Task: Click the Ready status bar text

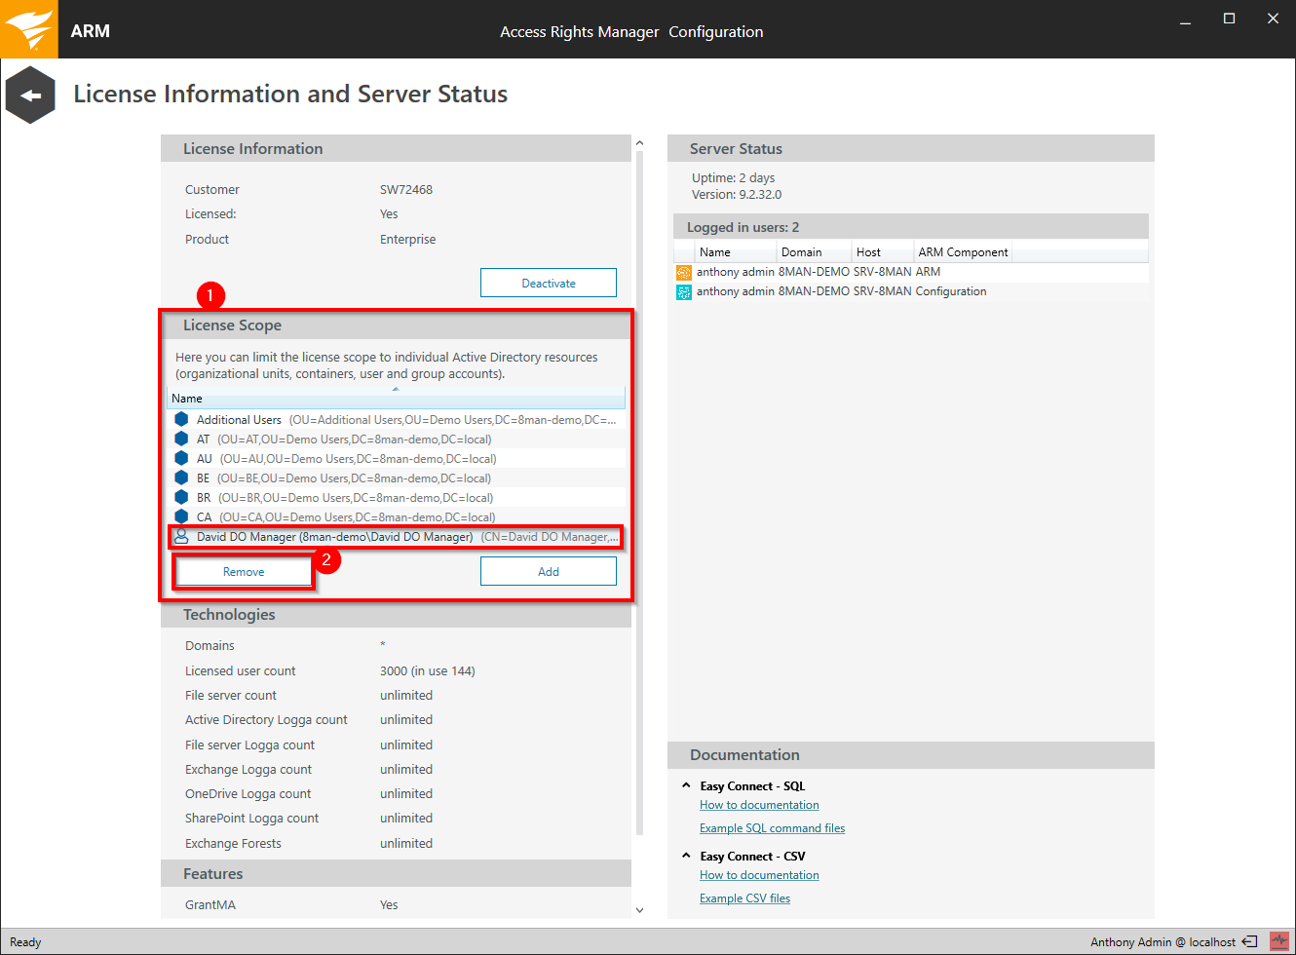Action: click(x=25, y=941)
